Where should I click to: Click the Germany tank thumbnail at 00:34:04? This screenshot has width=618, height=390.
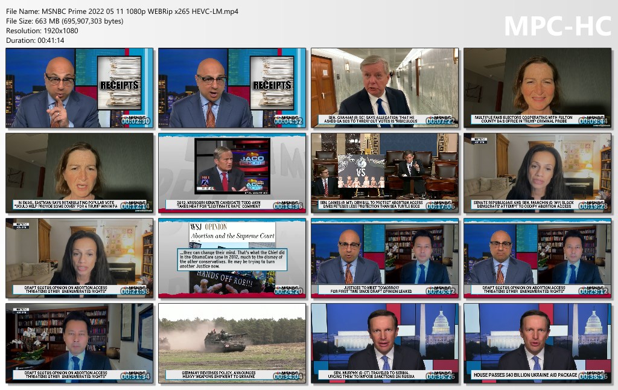[232, 343]
